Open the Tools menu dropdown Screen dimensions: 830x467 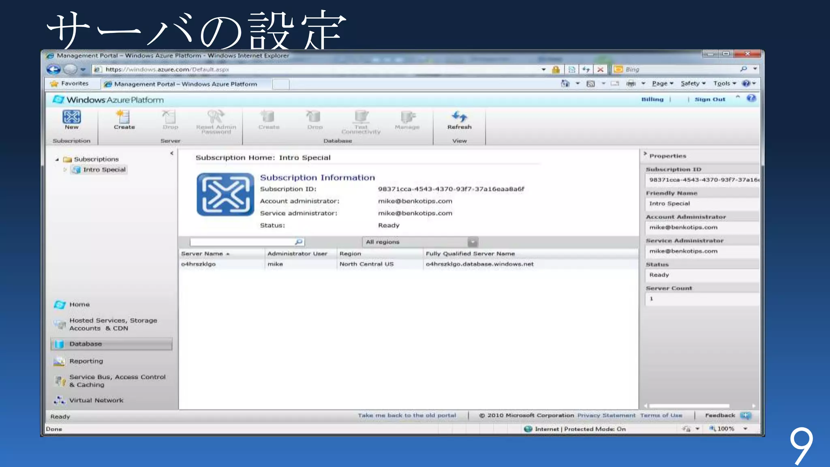pos(725,84)
